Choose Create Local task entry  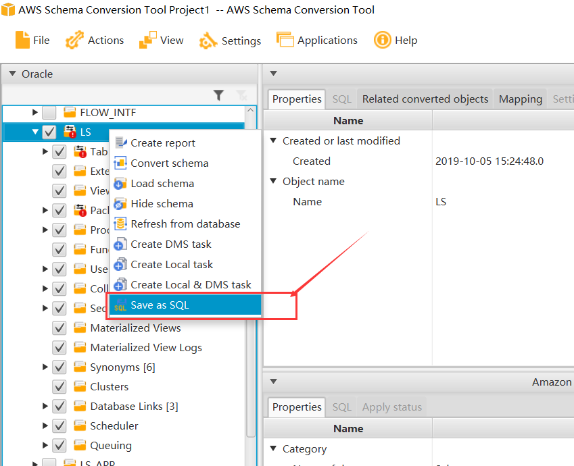pos(185,265)
